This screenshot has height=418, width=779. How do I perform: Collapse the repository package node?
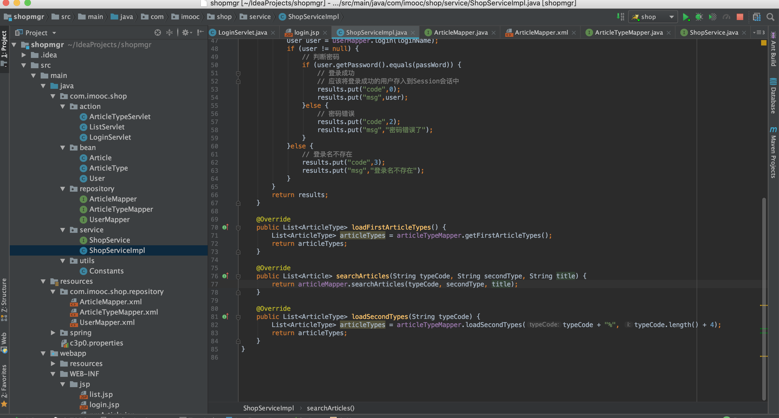pyautogui.click(x=63, y=189)
